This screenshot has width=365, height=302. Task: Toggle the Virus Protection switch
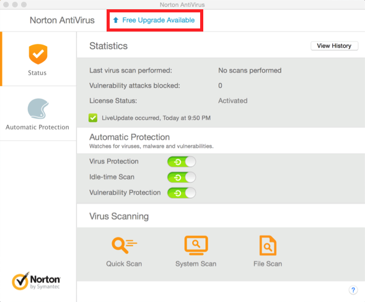182,162
